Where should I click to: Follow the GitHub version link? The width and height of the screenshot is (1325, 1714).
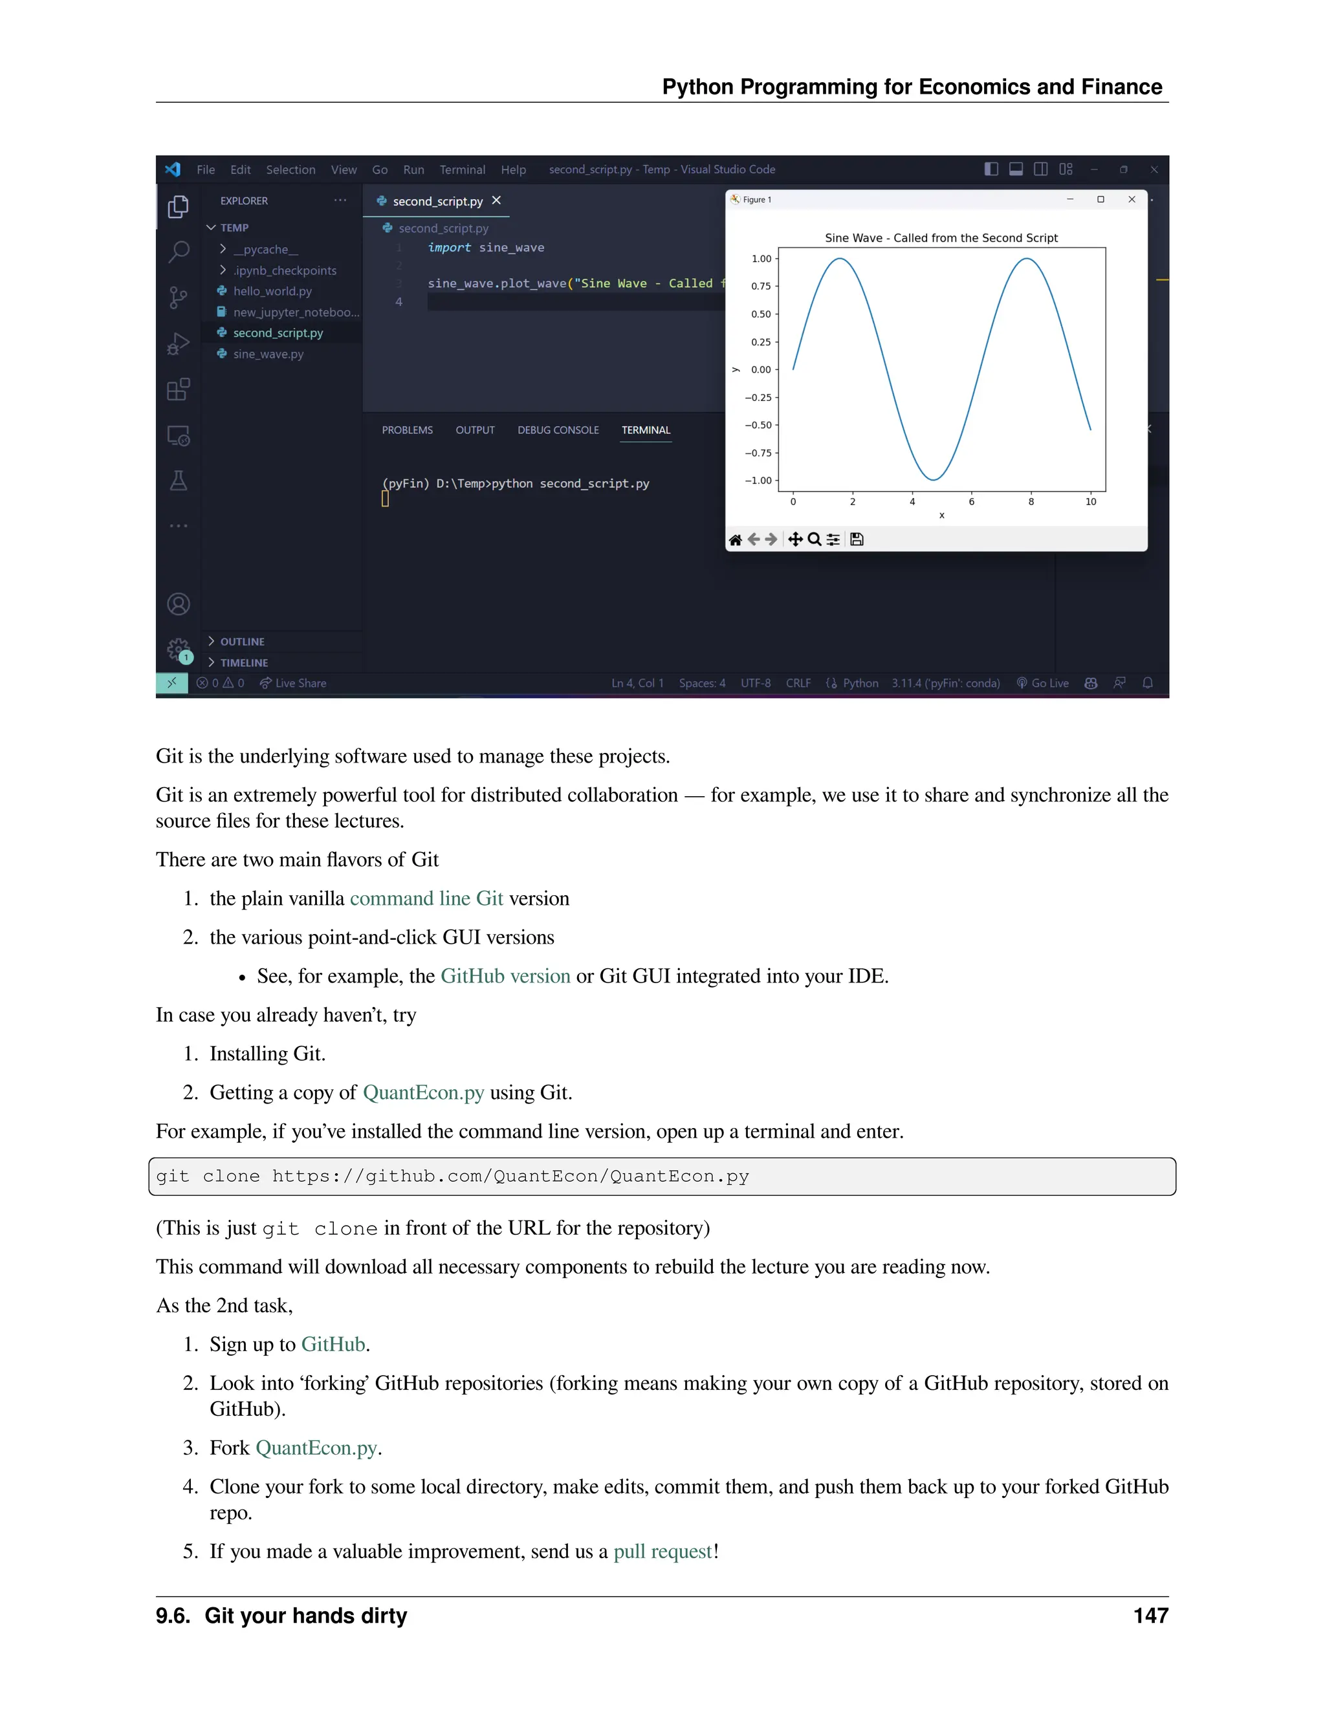tap(505, 975)
